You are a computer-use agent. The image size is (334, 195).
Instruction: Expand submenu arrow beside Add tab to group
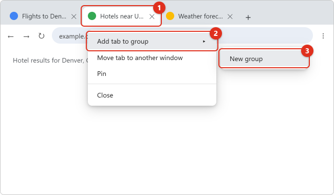[x=204, y=42]
